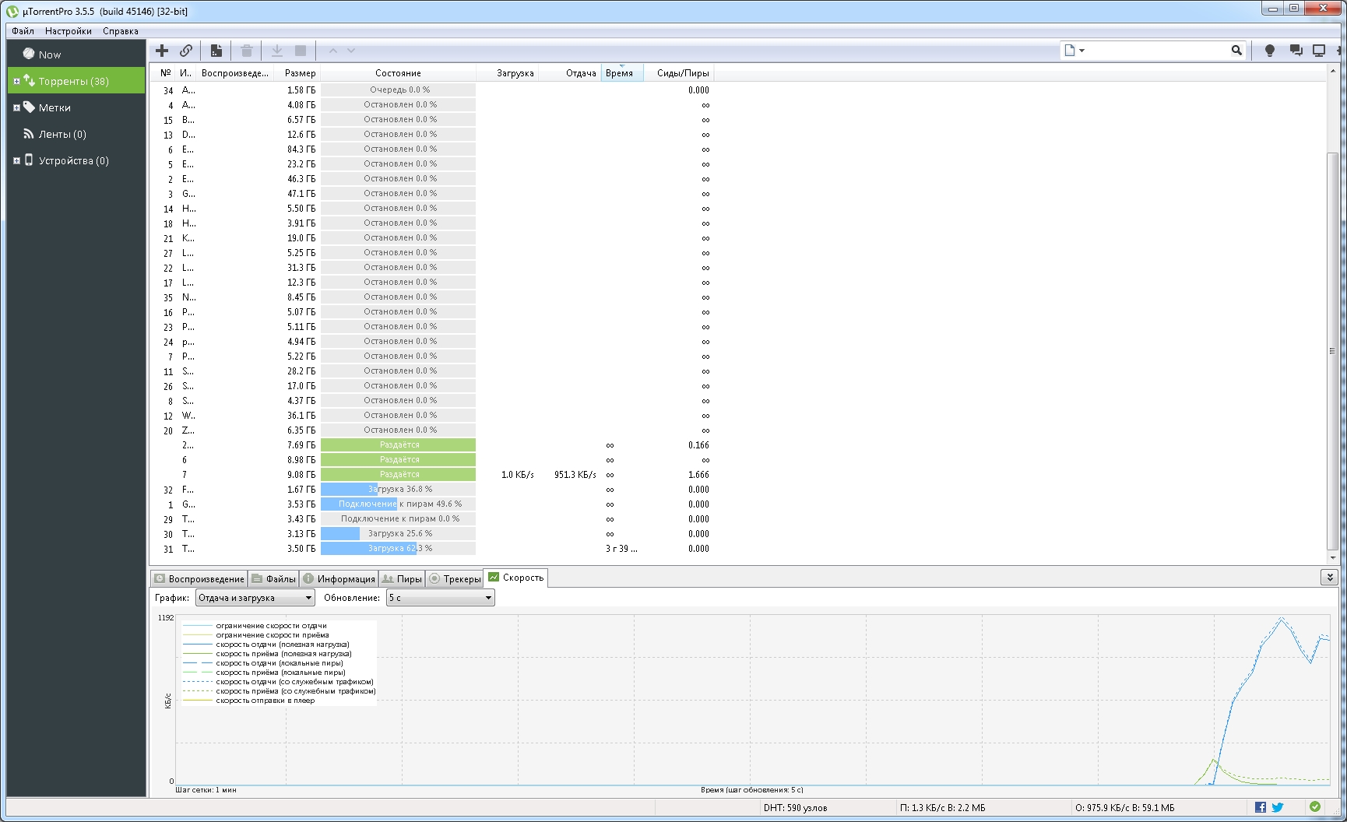Sort by the № column header
Screen dimensions: 1347x822
pos(166,73)
